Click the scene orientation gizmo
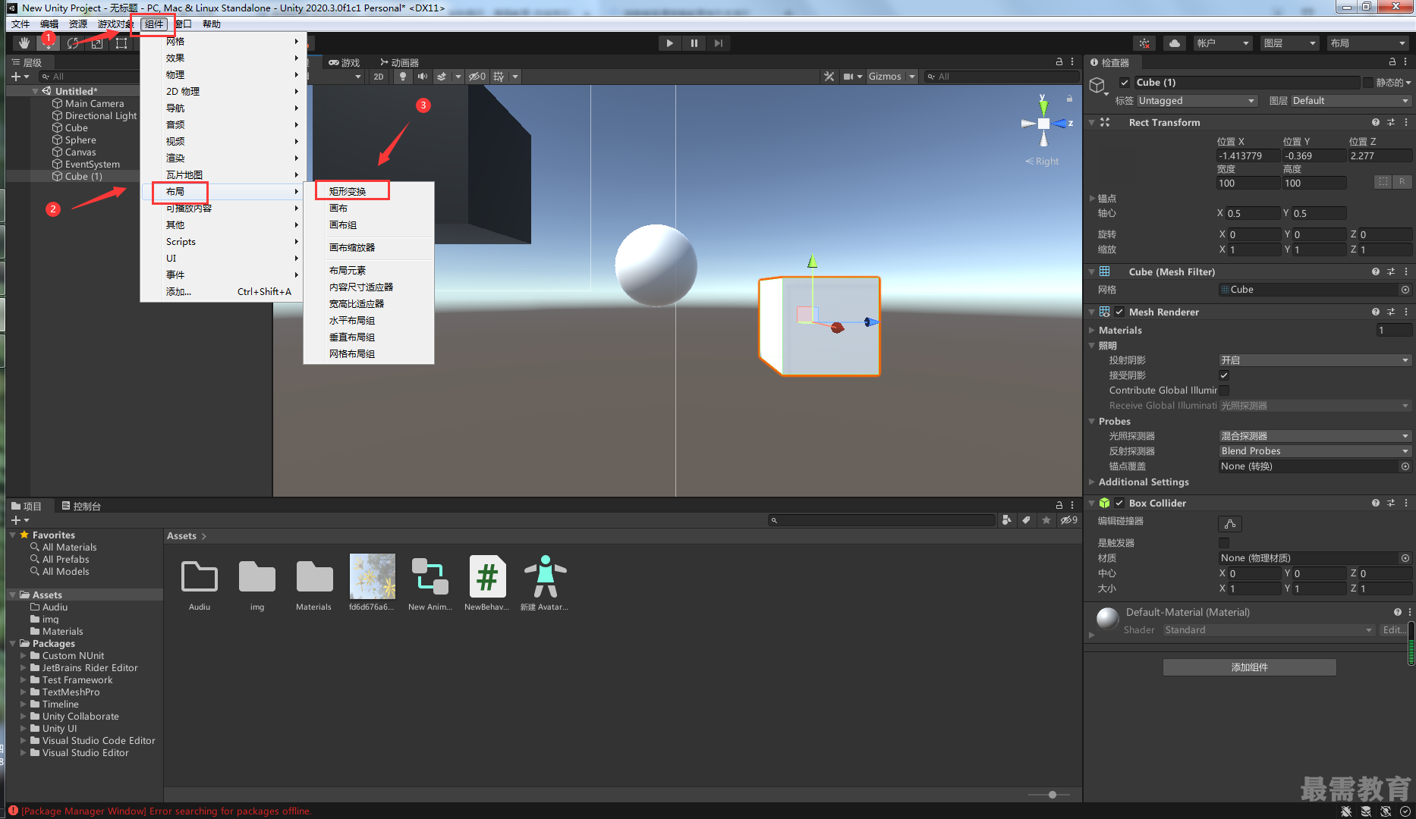The height and width of the screenshot is (819, 1416). tap(1044, 123)
